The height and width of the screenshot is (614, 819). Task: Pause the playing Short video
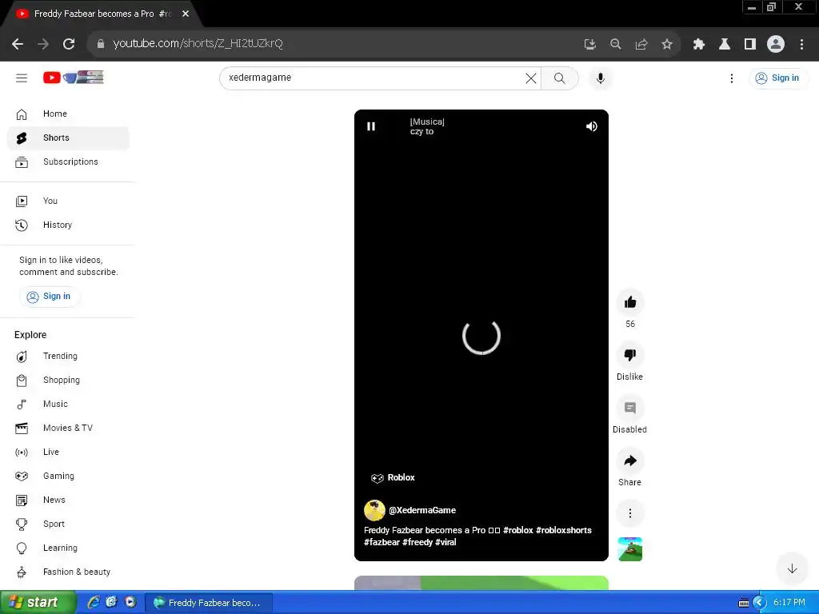(x=371, y=126)
